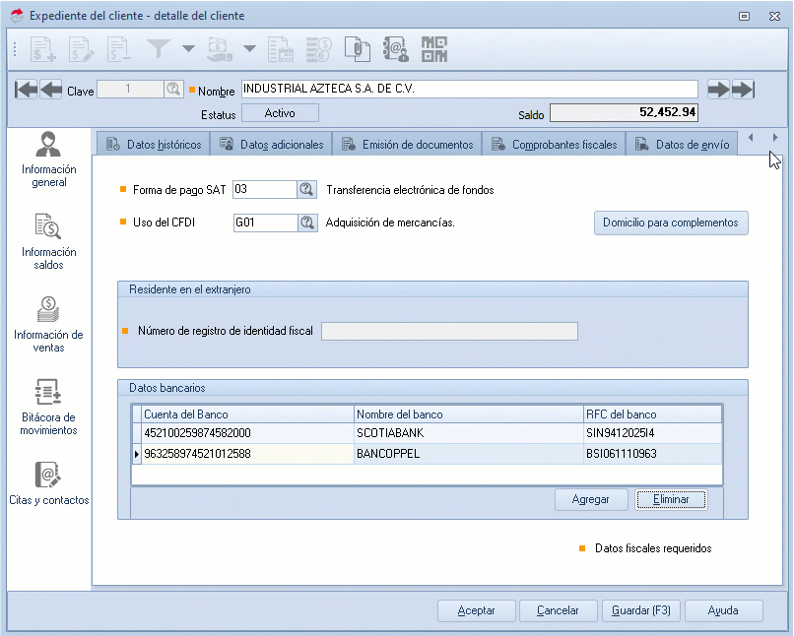Viewport: 794px width, 636px height.
Task: Click the Saldo value field 52,452.94
Action: click(624, 112)
